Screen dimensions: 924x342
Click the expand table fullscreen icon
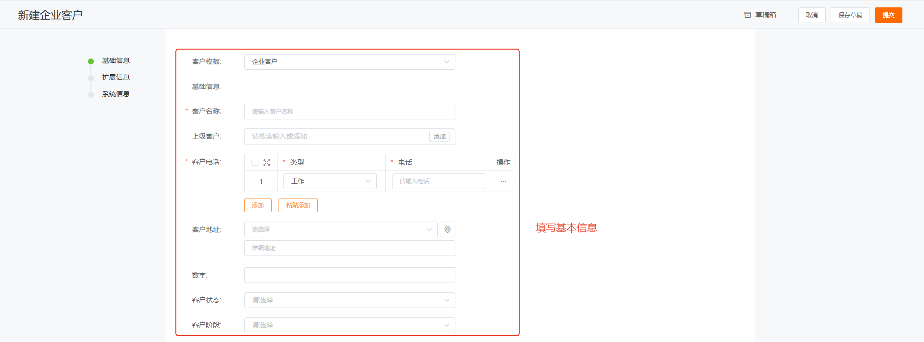tap(267, 162)
